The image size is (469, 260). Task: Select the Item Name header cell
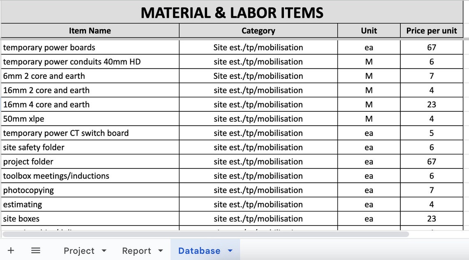[90, 30]
